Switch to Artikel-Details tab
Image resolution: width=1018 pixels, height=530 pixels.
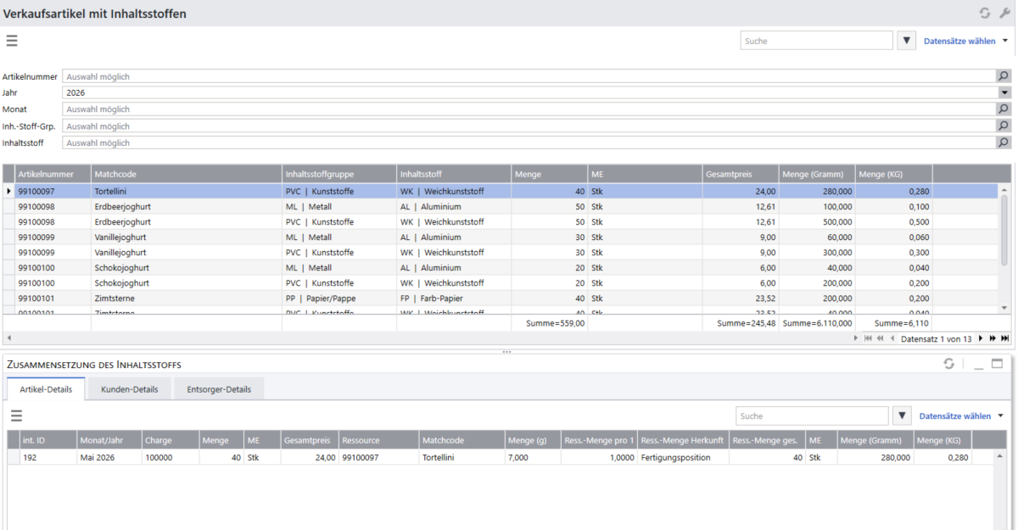pyautogui.click(x=46, y=389)
